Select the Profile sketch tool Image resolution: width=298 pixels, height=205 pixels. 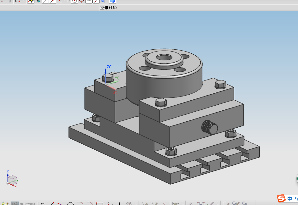43,204
